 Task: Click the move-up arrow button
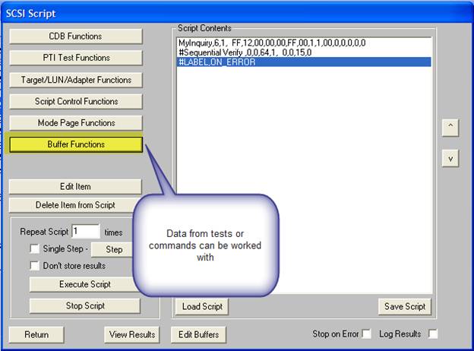pos(450,128)
